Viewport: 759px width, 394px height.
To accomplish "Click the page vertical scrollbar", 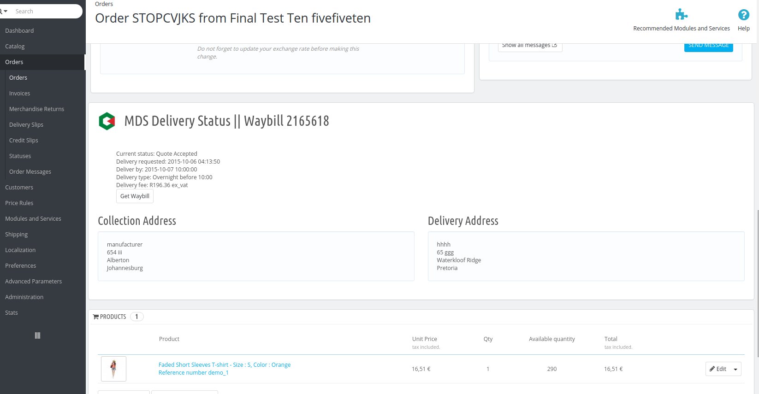I will pyautogui.click(x=757, y=283).
